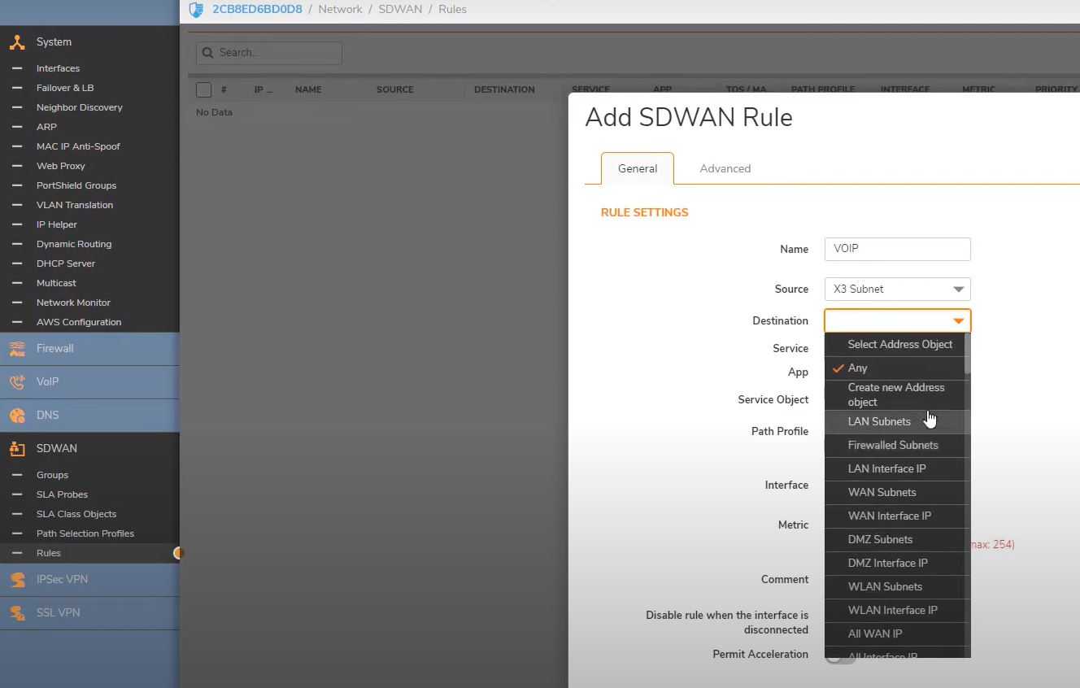Screen dimensions: 1080x688
Task: Click the shield device icon in breadcrumb
Action: [x=196, y=10]
